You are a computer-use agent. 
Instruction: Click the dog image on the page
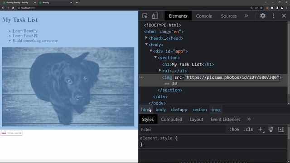(x=68, y=86)
